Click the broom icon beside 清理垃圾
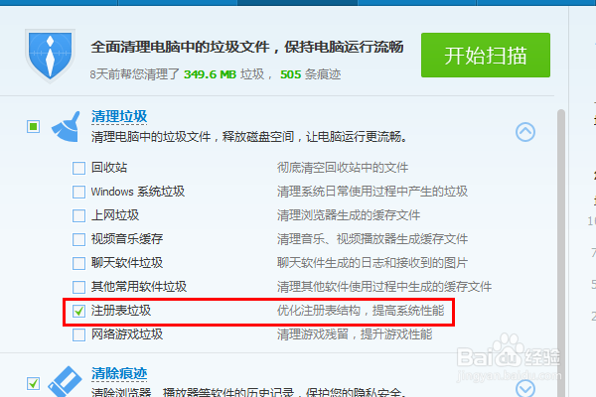The image size is (596, 397). pyautogui.click(x=66, y=127)
